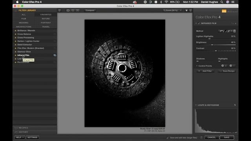Click the Add Filter button
This screenshot has height=141, width=251.
pyautogui.click(x=205, y=71)
